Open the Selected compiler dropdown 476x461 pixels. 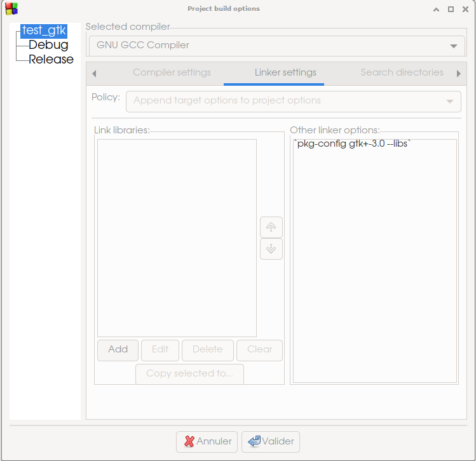[277, 46]
